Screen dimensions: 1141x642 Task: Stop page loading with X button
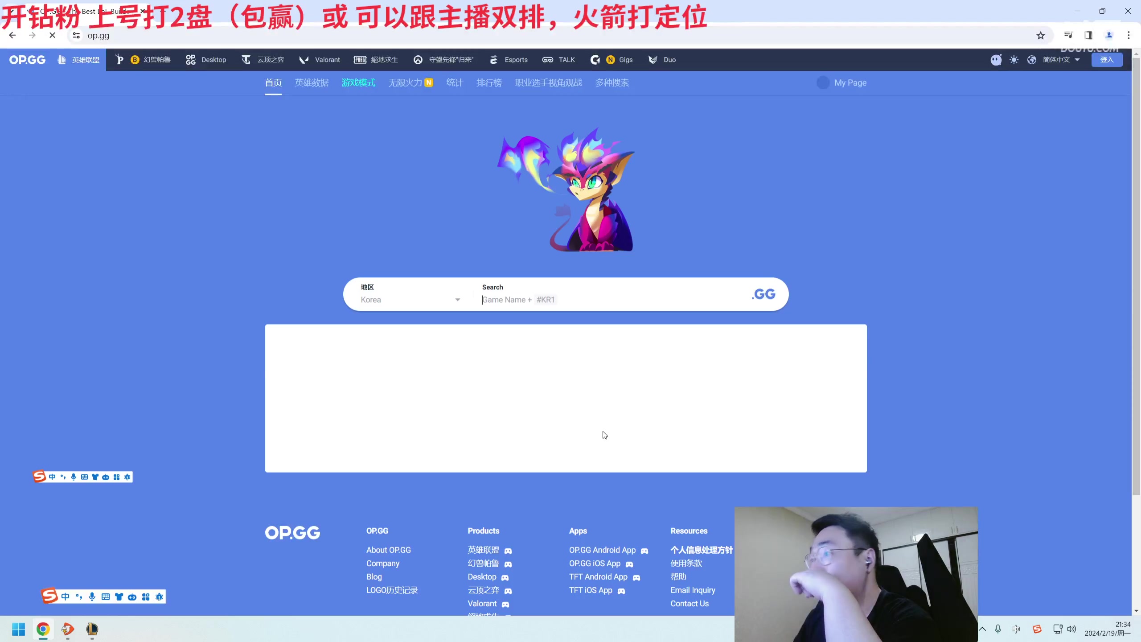coord(52,35)
